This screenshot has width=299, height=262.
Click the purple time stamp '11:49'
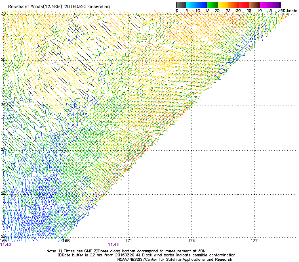click(x=113, y=245)
